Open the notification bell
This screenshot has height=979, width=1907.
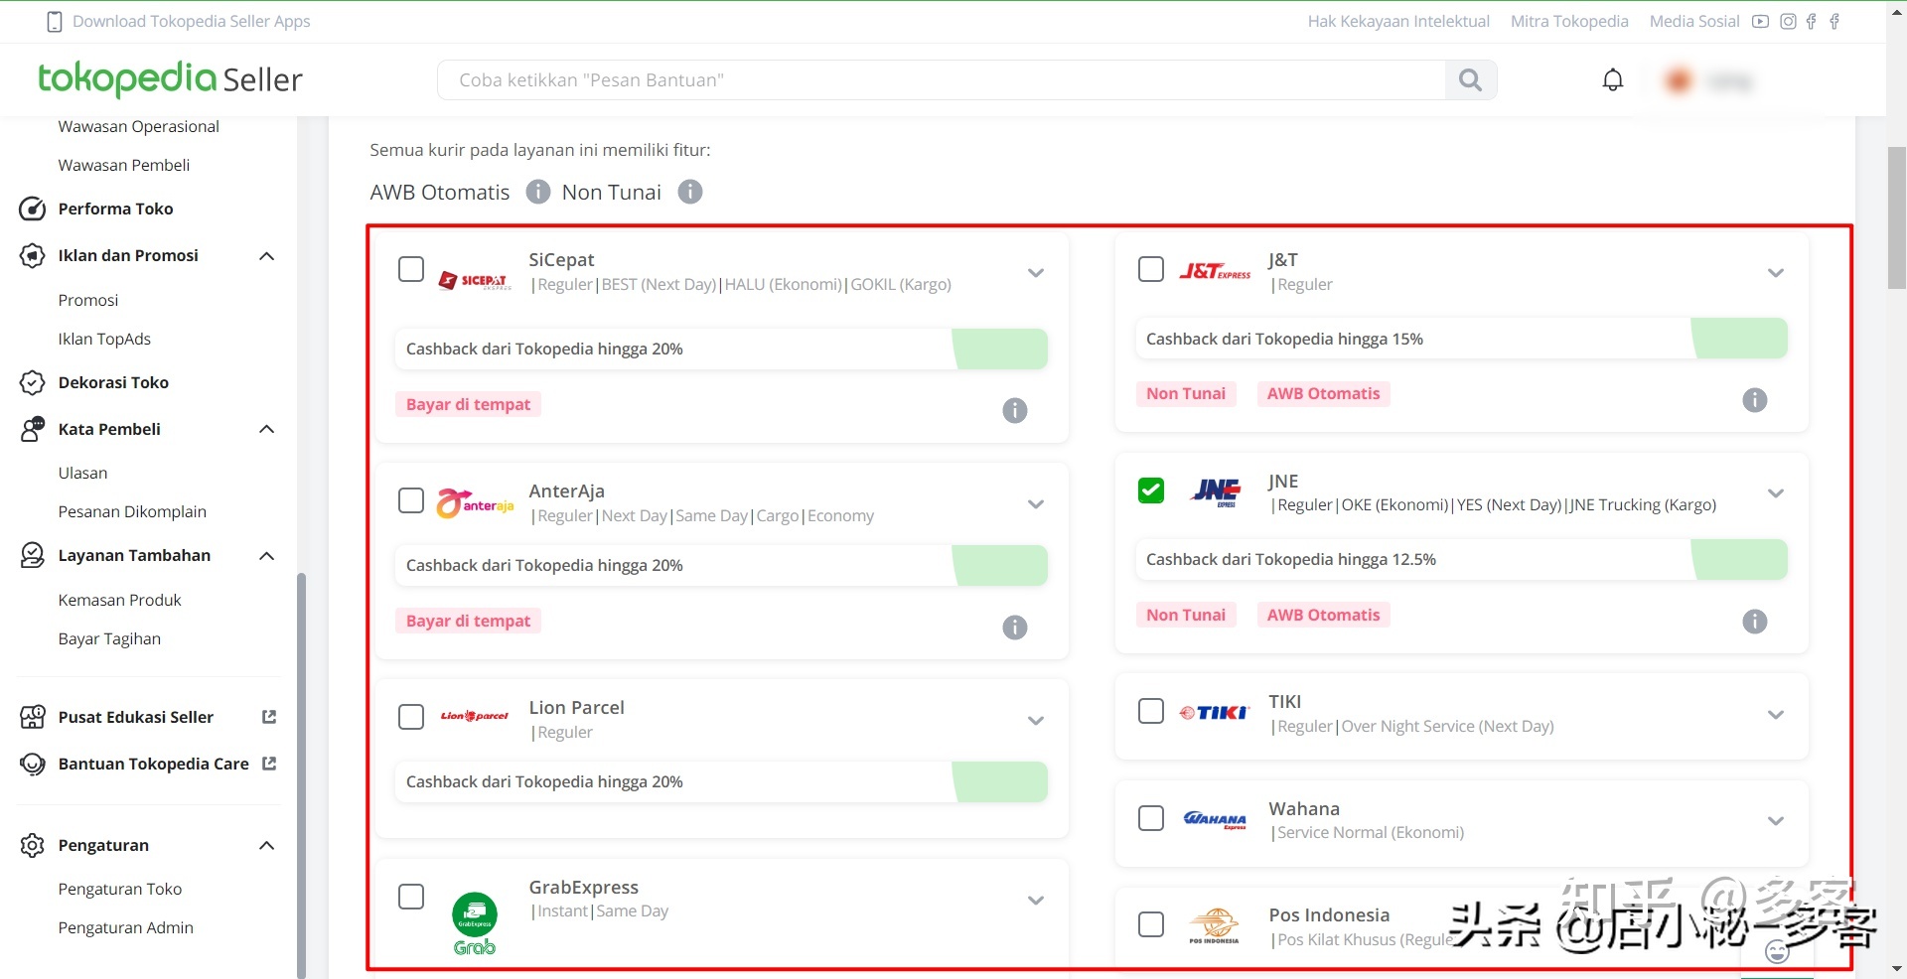1613,80
